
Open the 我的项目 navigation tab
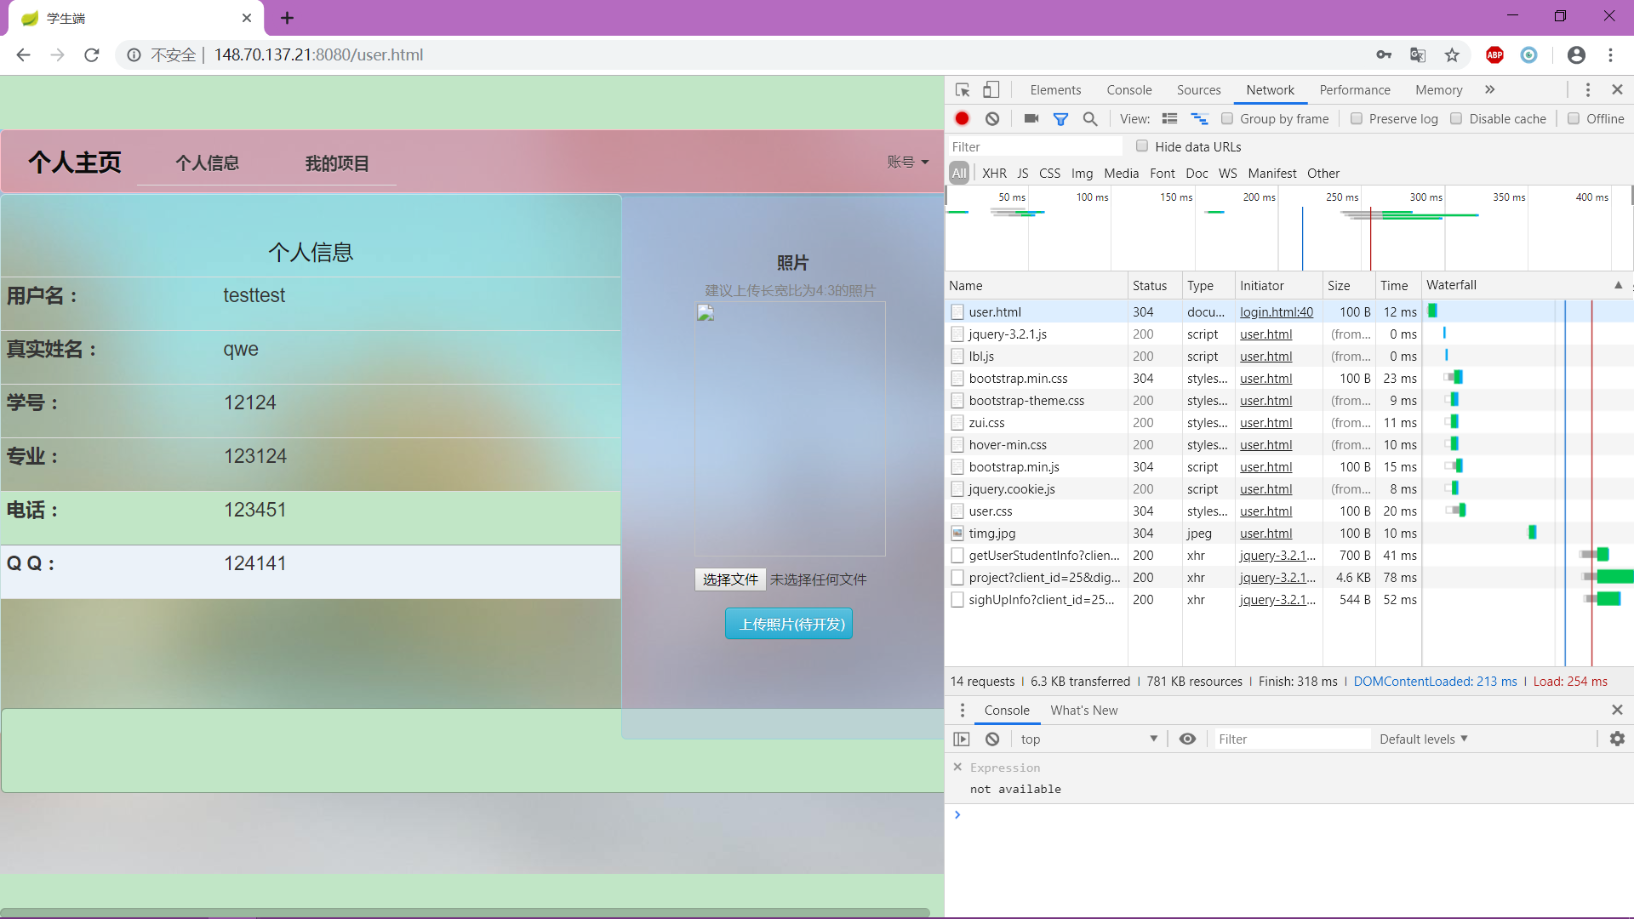pyautogui.click(x=337, y=163)
